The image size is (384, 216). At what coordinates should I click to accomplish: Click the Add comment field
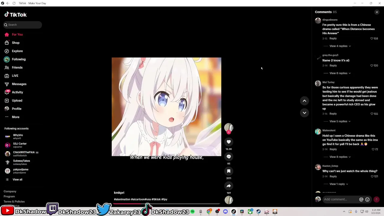click(340, 199)
